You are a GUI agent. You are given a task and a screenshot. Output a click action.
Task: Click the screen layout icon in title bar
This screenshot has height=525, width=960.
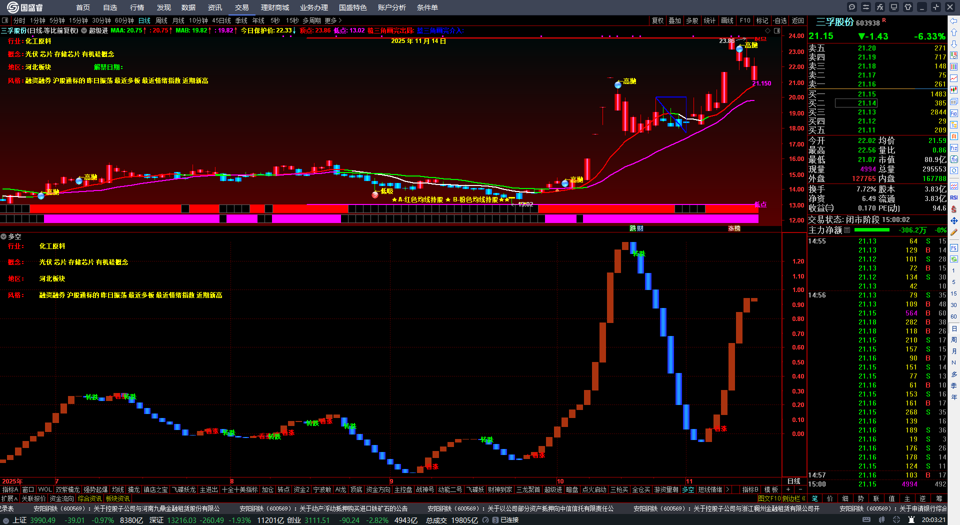894,7
